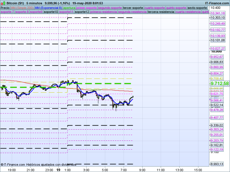
Task: Click the green 'apertura' indicator label
Action: (69, 8)
